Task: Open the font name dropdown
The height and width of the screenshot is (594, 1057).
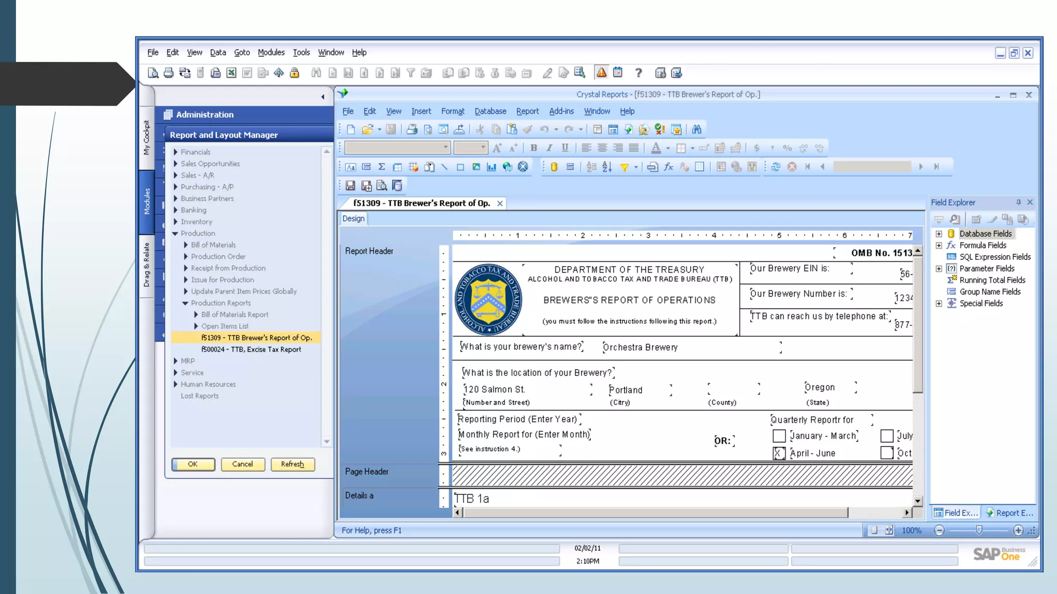Action: pyautogui.click(x=445, y=148)
